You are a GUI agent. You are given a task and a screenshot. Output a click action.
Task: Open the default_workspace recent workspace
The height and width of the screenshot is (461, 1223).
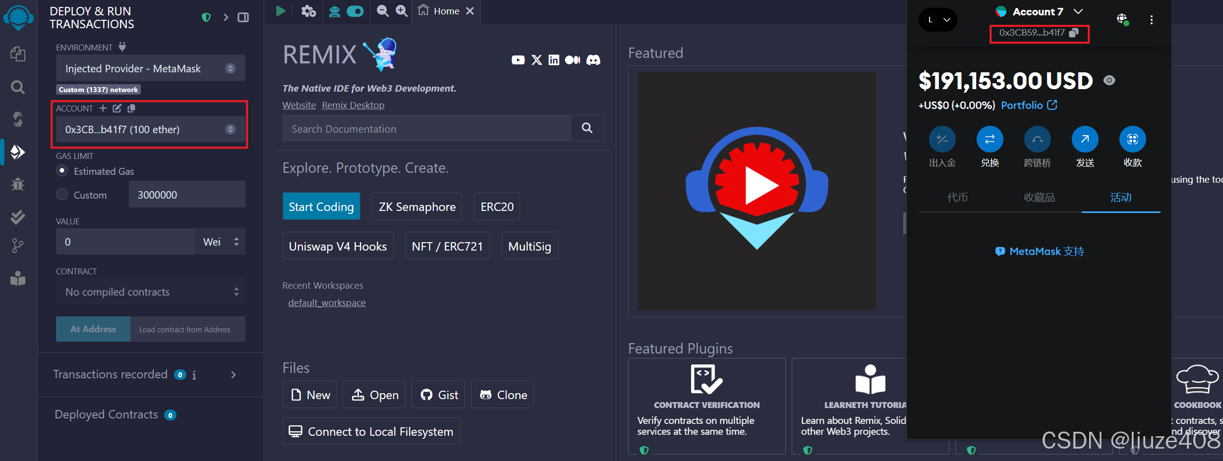click(327, 303)
